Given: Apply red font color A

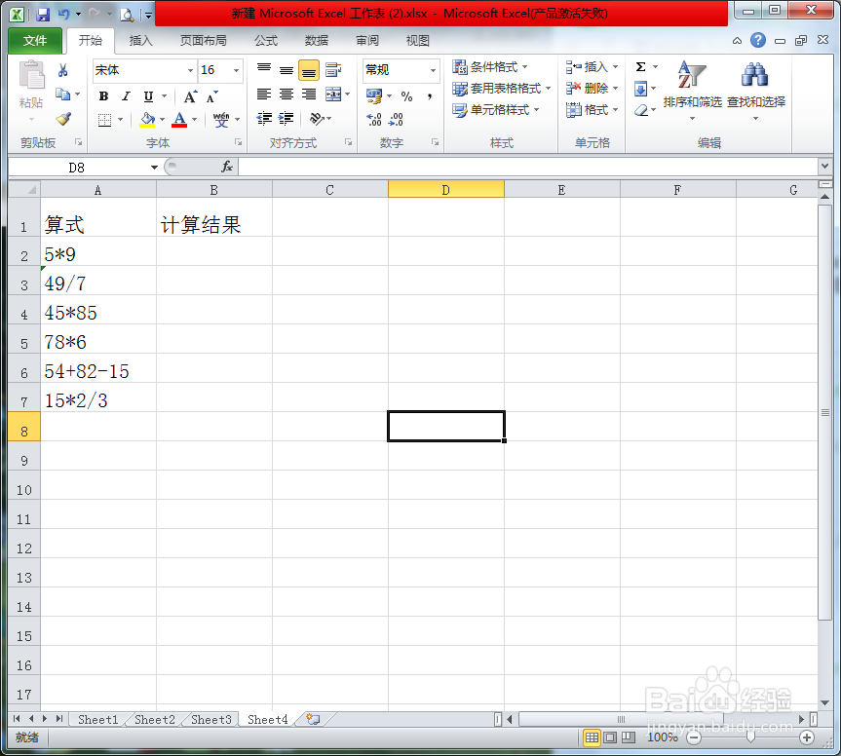Looking at the screenshot, I should (179, 119).
